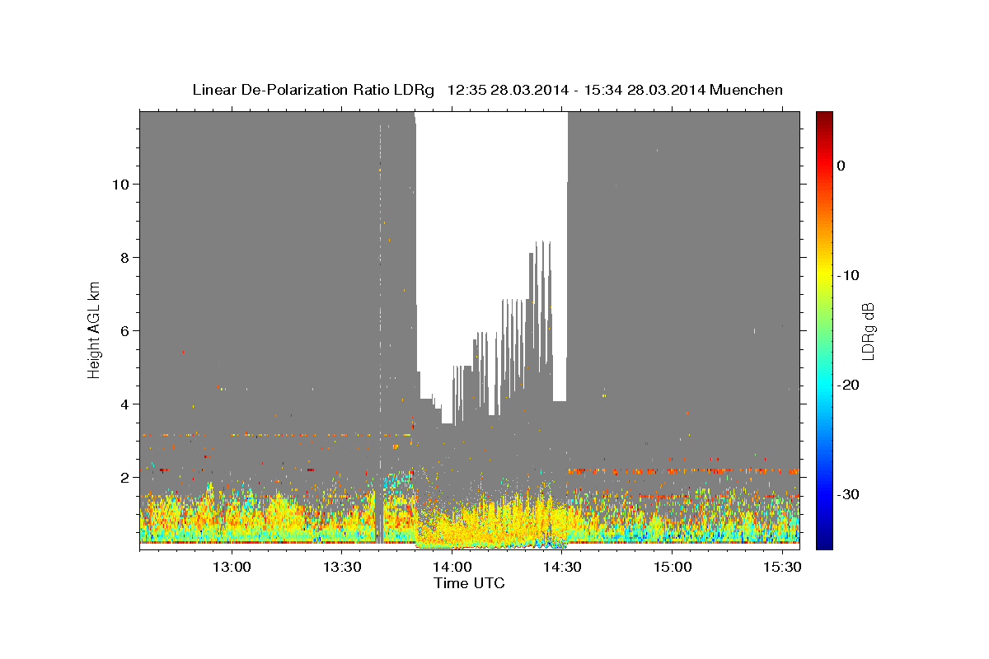Viewport: 989px width, 659px height.
Task: Click the start date '12:35 28.03.2014' in title
Action: pos(507,90)
